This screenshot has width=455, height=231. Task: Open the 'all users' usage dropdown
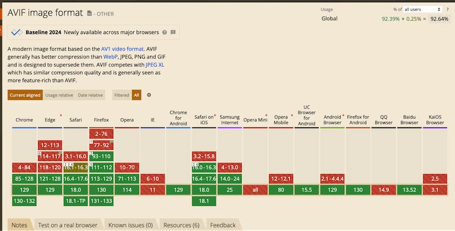(x=423, y=9)
